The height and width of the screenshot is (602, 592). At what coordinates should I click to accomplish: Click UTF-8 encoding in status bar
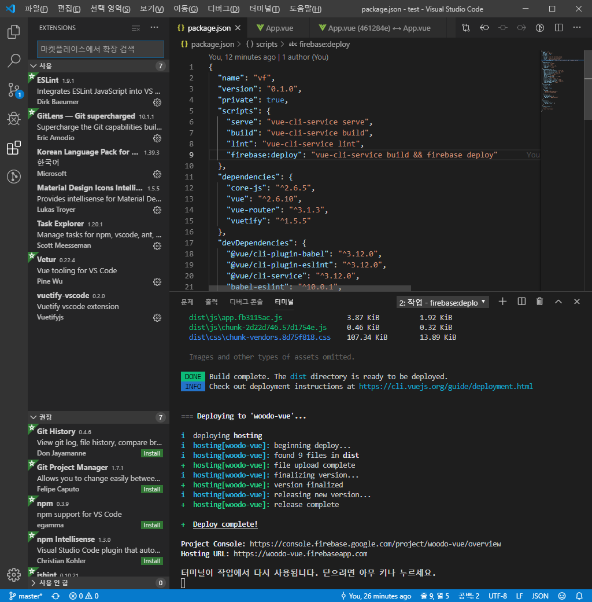(497, 596)
